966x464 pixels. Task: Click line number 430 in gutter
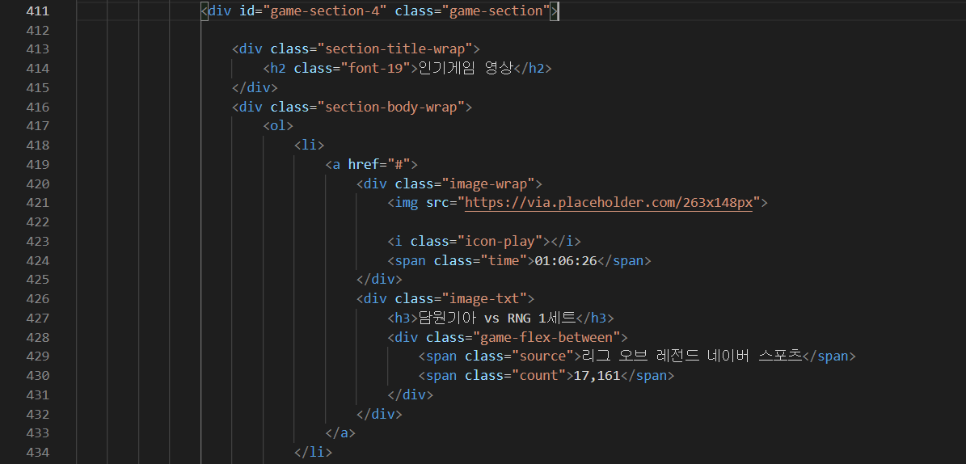click(x=38, y=375)
